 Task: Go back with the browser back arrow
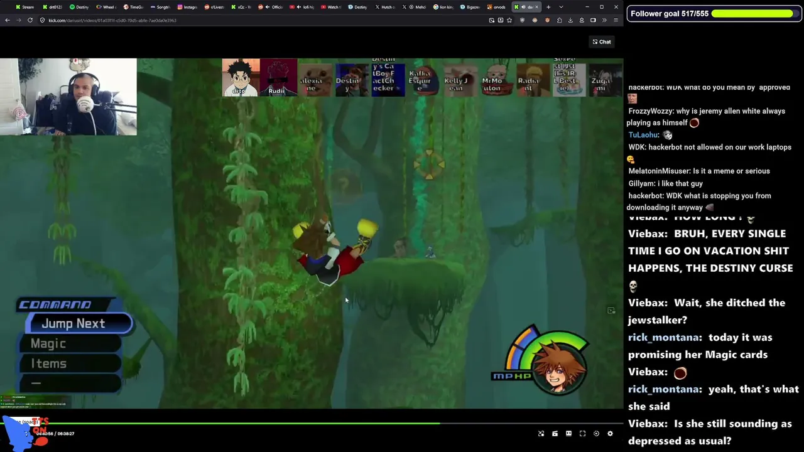coord(7,20)
